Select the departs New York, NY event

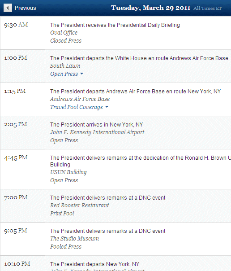pyautogui.click(x=94, y=264)
